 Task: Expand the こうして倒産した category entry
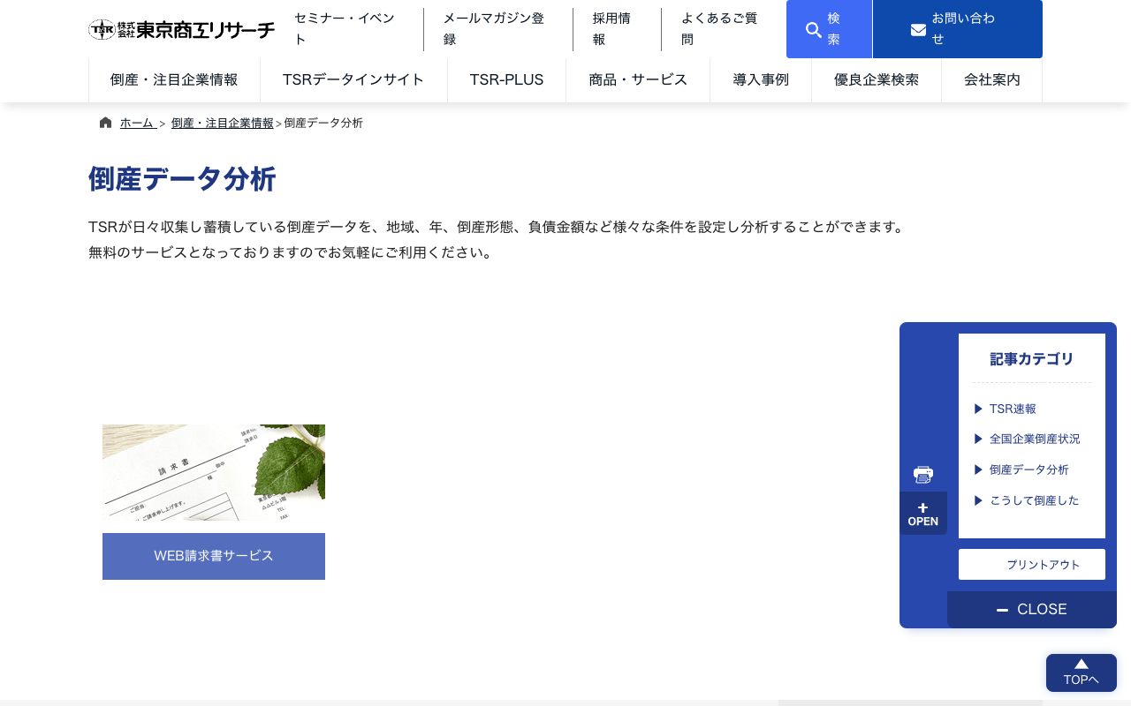(x=1034, y=500)
